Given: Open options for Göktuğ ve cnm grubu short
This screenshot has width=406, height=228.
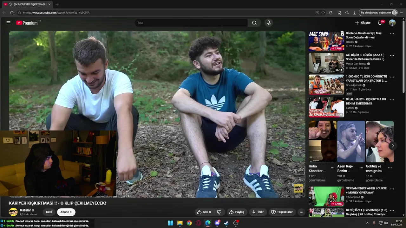Looking at the screenshot, I should pos(390,168).
